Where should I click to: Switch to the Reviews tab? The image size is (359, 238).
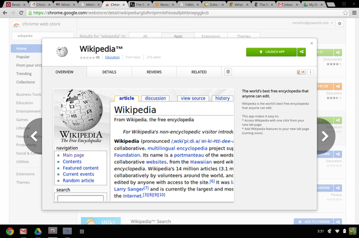154,72
